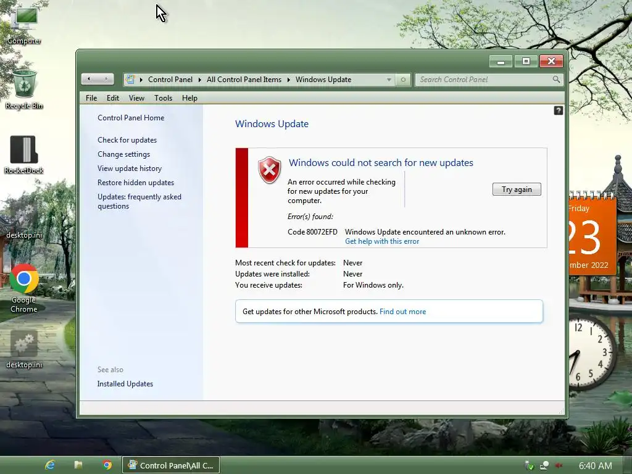Click 'Windows could not search for new updates'

381,162
